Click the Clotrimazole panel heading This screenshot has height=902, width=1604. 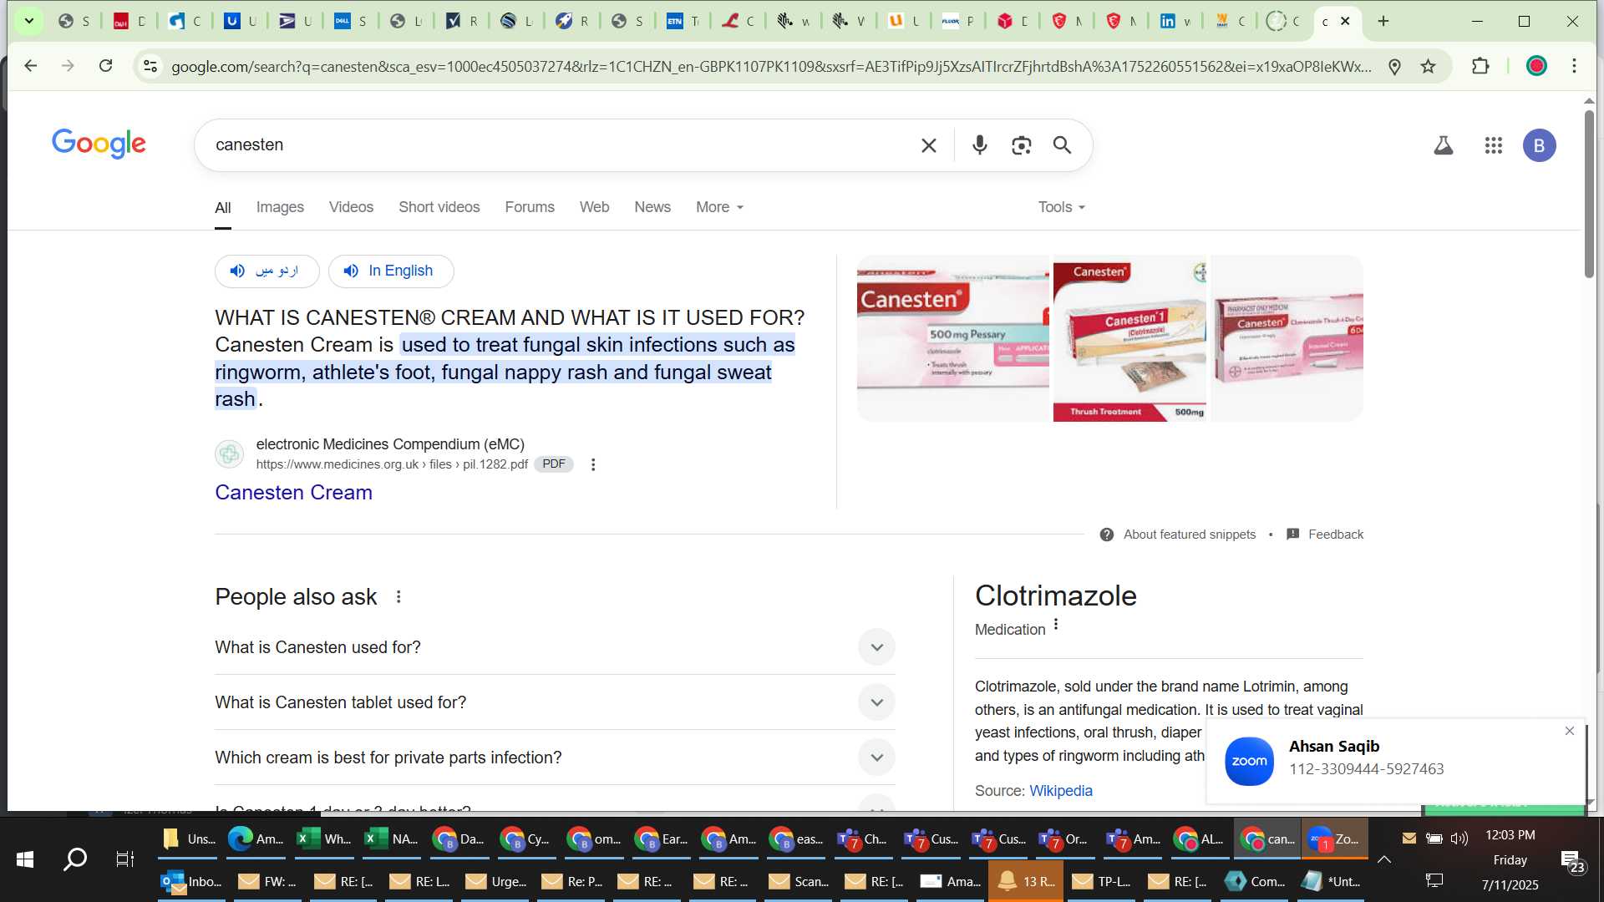click(1055, 595)
